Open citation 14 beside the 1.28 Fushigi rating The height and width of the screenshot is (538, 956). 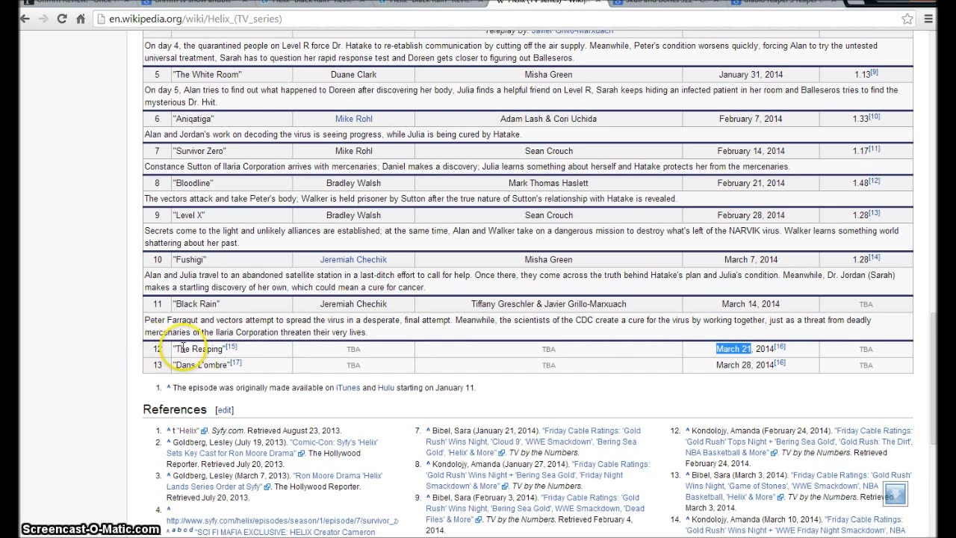pos(874,257)
